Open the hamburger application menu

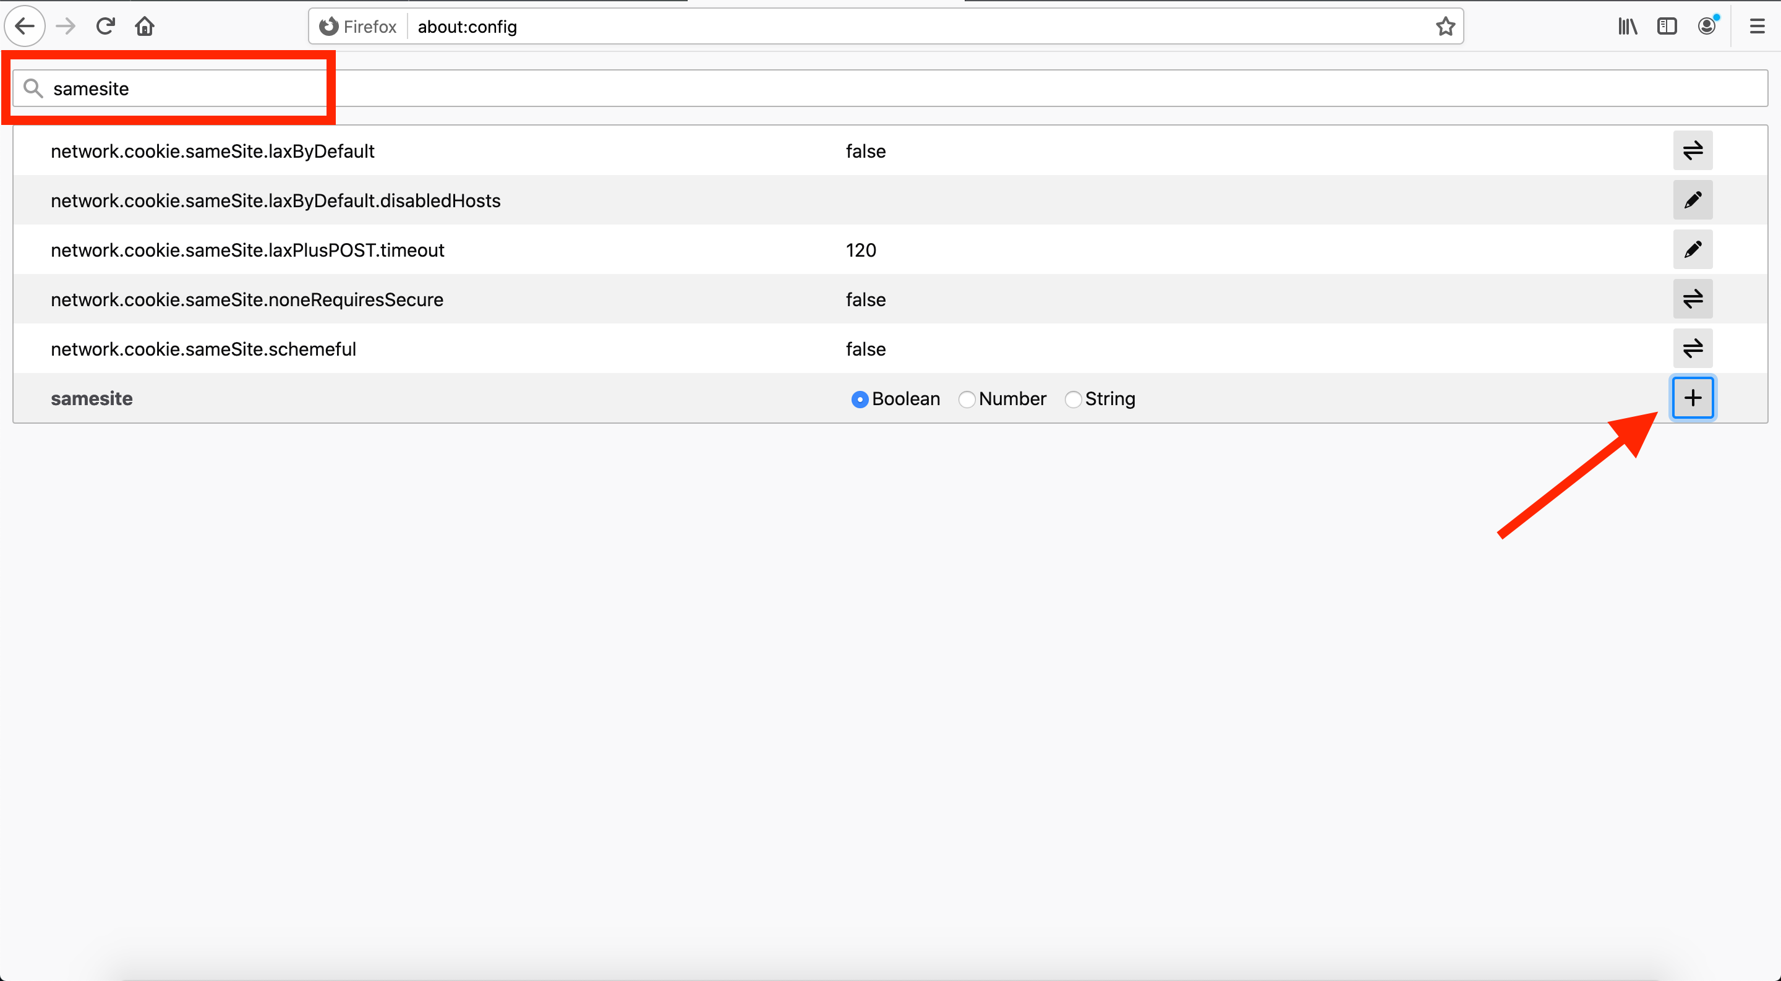pos(1757,26)
